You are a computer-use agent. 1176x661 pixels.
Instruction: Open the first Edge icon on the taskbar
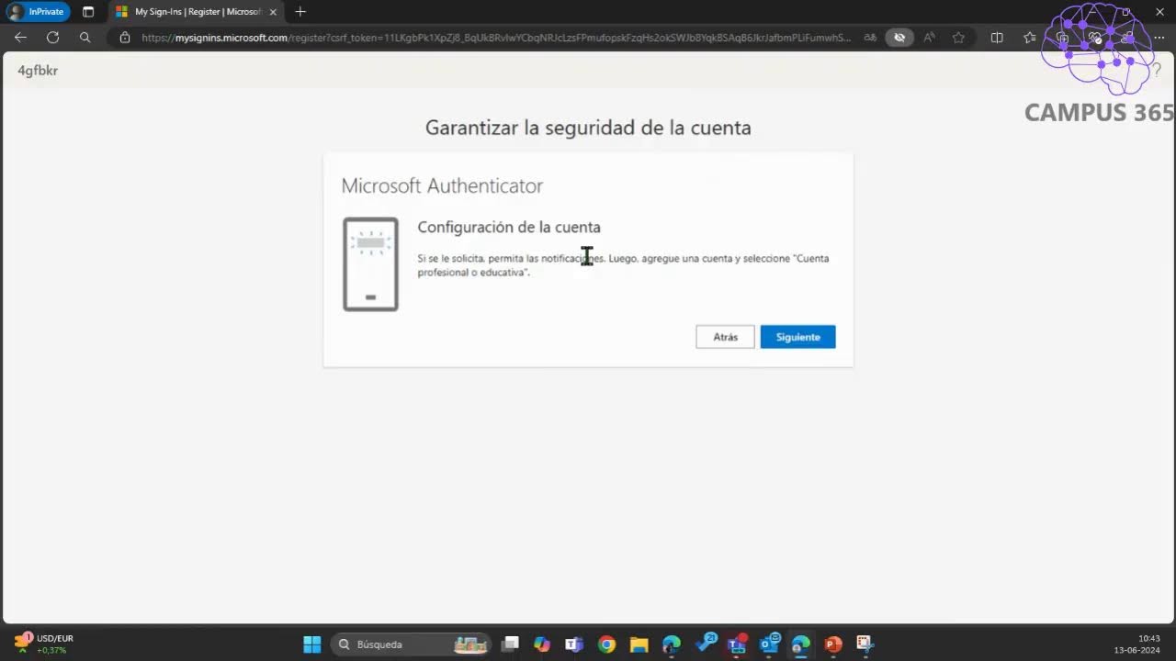(672, 644)
